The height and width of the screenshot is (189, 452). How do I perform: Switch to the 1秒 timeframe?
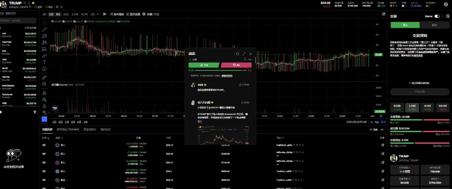pyautogui.click(x=44, y=14)
